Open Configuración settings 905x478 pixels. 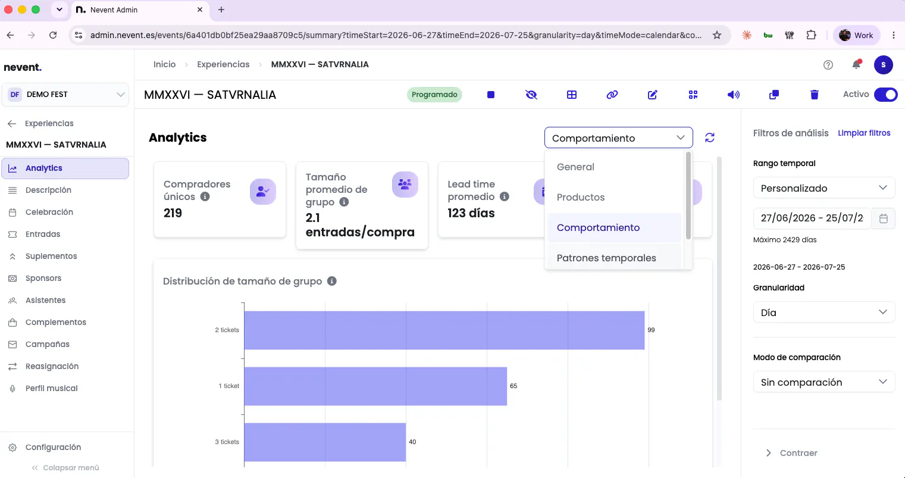[65, 448]
